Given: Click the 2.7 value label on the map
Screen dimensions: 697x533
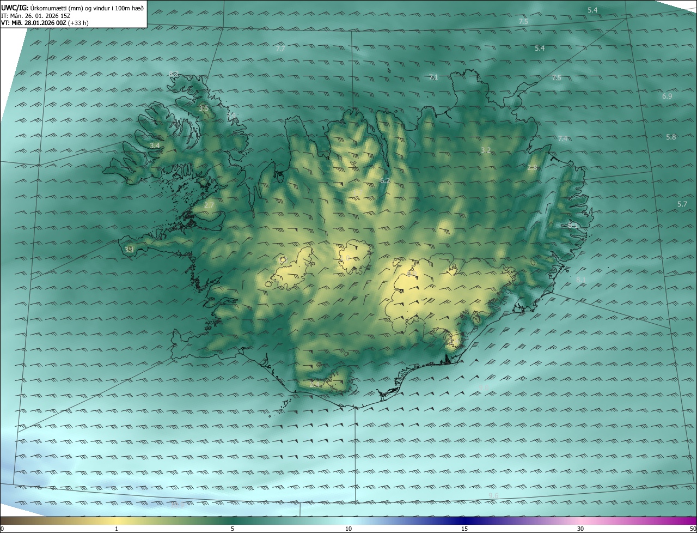Looking at the screenshot, I should pyautogui.click(x=209, y=205).
